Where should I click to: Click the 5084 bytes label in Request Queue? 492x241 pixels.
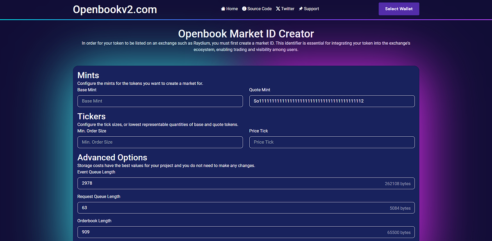[x=400, y=208]
